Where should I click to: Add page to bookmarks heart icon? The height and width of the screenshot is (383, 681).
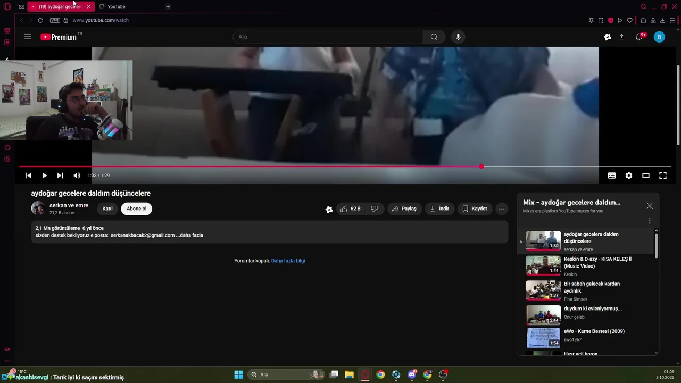pyautogui.click(x=629, y=20)
